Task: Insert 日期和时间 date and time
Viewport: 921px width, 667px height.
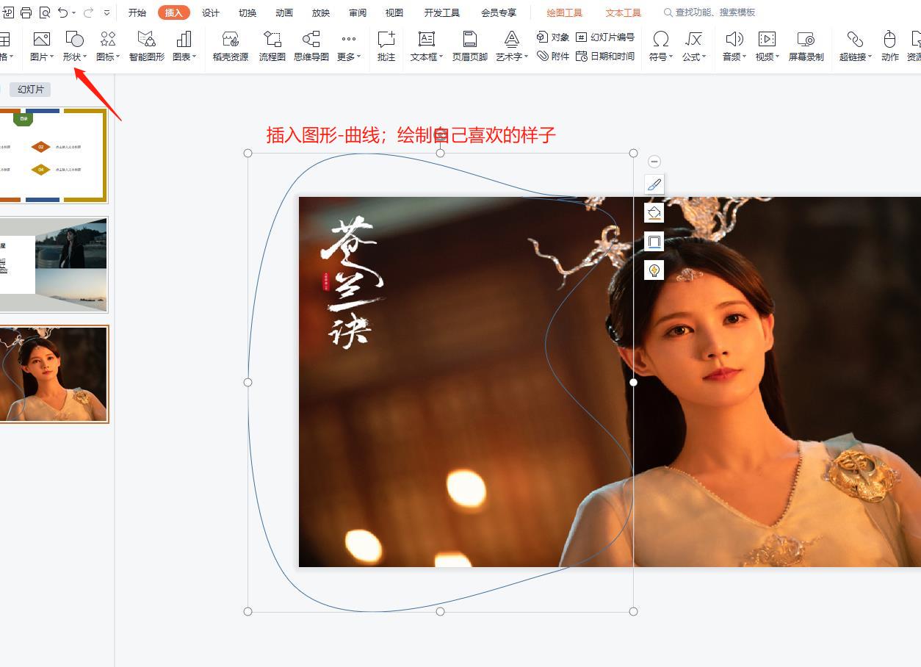Action: click(x=605, y=56)
